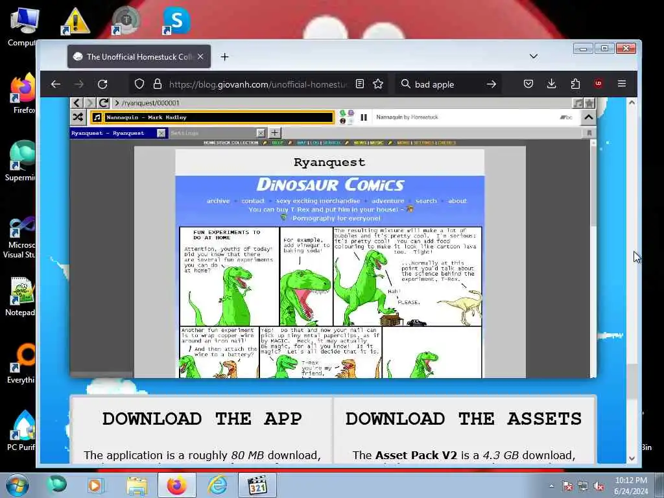Toggle Firefox reader view icon

pos(359,84)
